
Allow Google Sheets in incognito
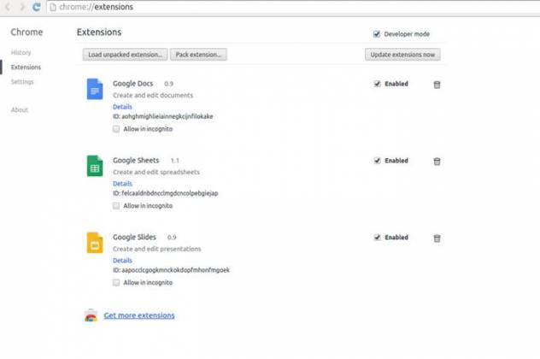click(x=116, y=206)
